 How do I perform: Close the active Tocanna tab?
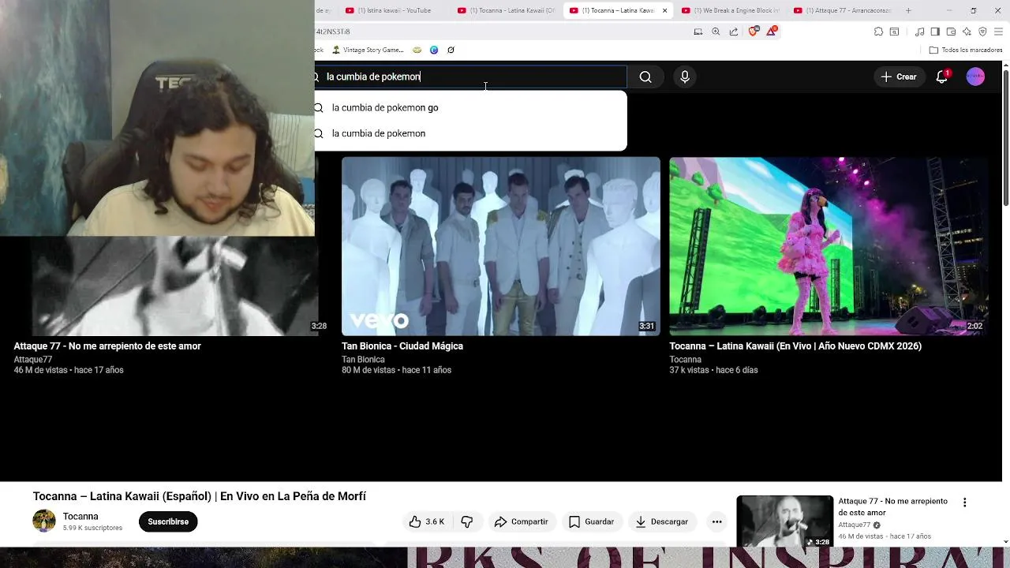[x=664, y=10]
